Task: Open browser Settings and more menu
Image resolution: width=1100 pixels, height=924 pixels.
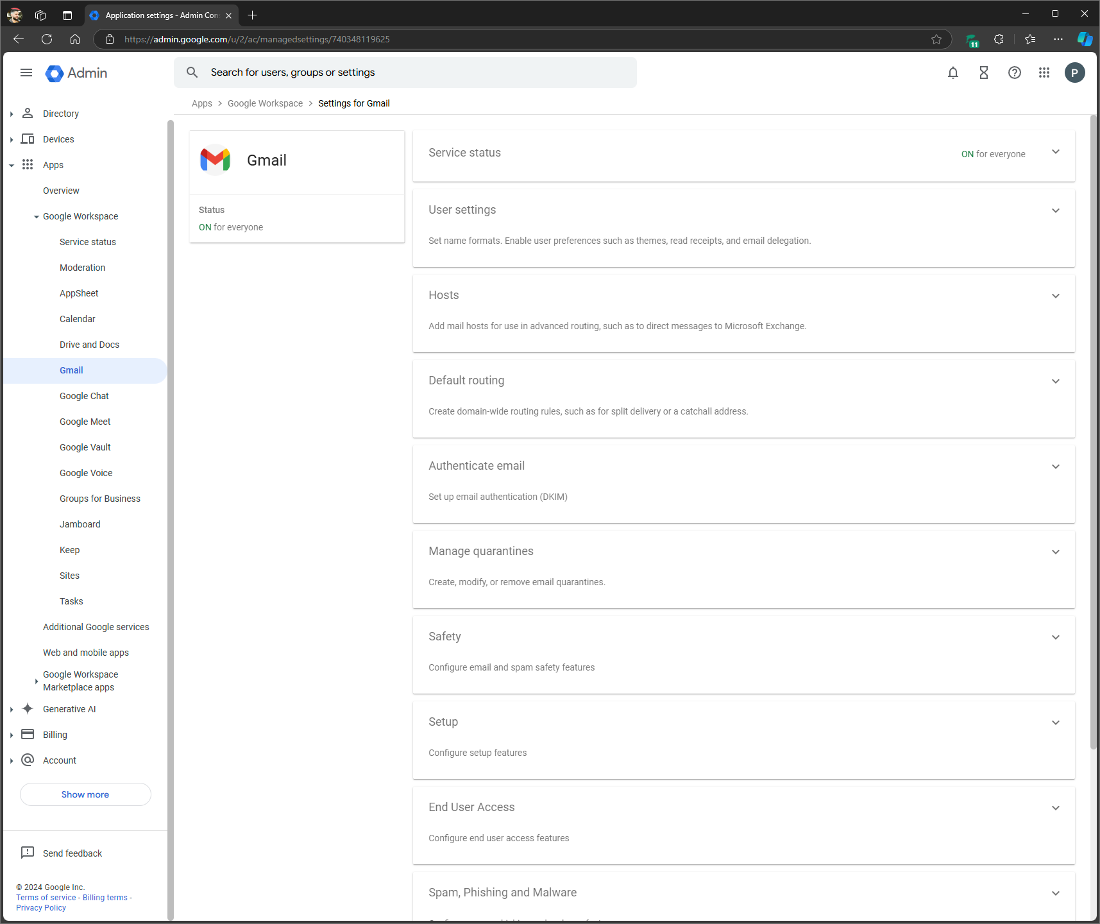Action: (1058, 39)
